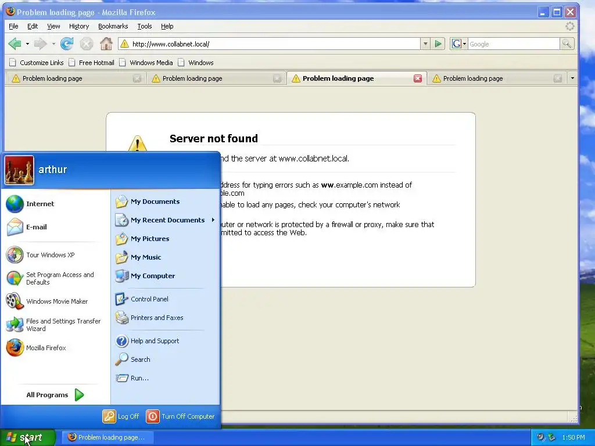Screen dimensions: 595x446
Task: Open the Edit menu
Action: [x=33, y=26]
